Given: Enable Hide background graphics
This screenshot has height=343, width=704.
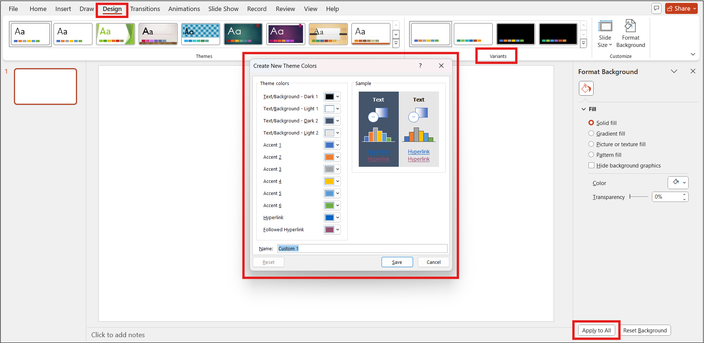Looking at the screenshot, I should pyautogui.click(x=591, y=165).
